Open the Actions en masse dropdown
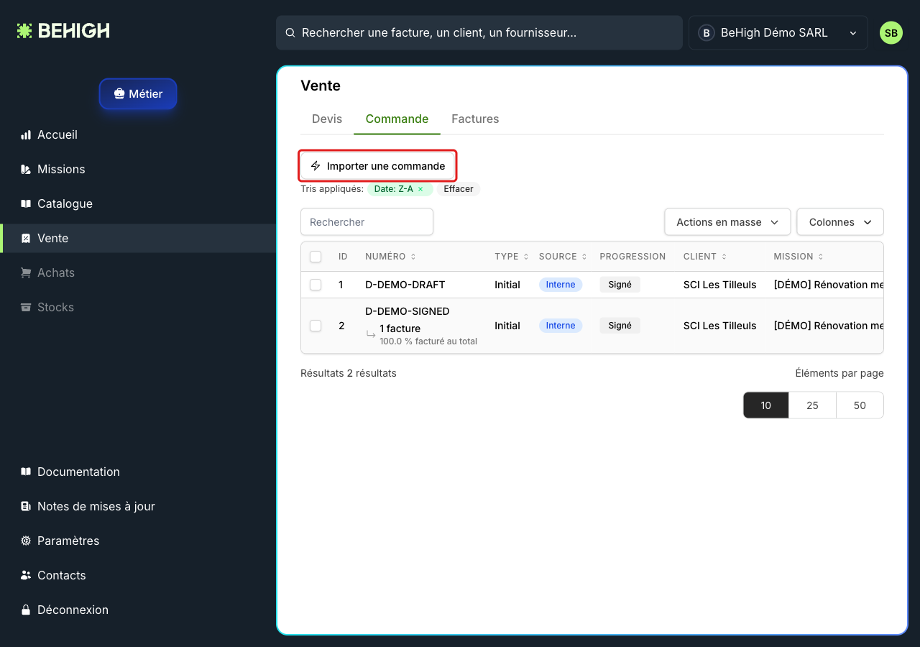The height and width of the screenshot is (647, 920). [727, 222]
